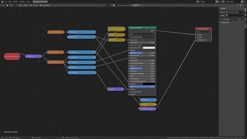Click the node icon beside Name field
This screenshot has width=247, height=139.
(227, 12)
